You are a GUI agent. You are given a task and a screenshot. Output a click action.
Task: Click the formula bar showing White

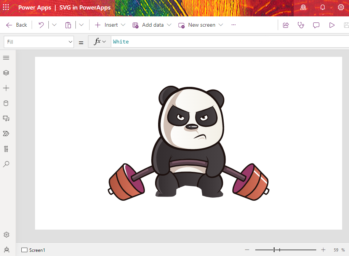(230, 42)
